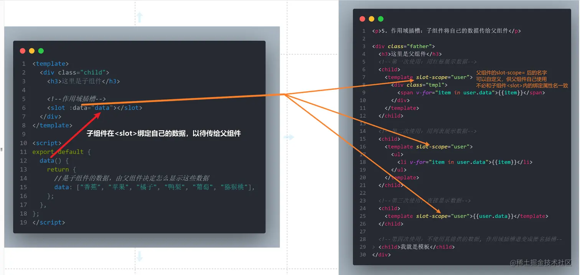
Task: Click line number 27 in right code window
Action: (363, 232)
